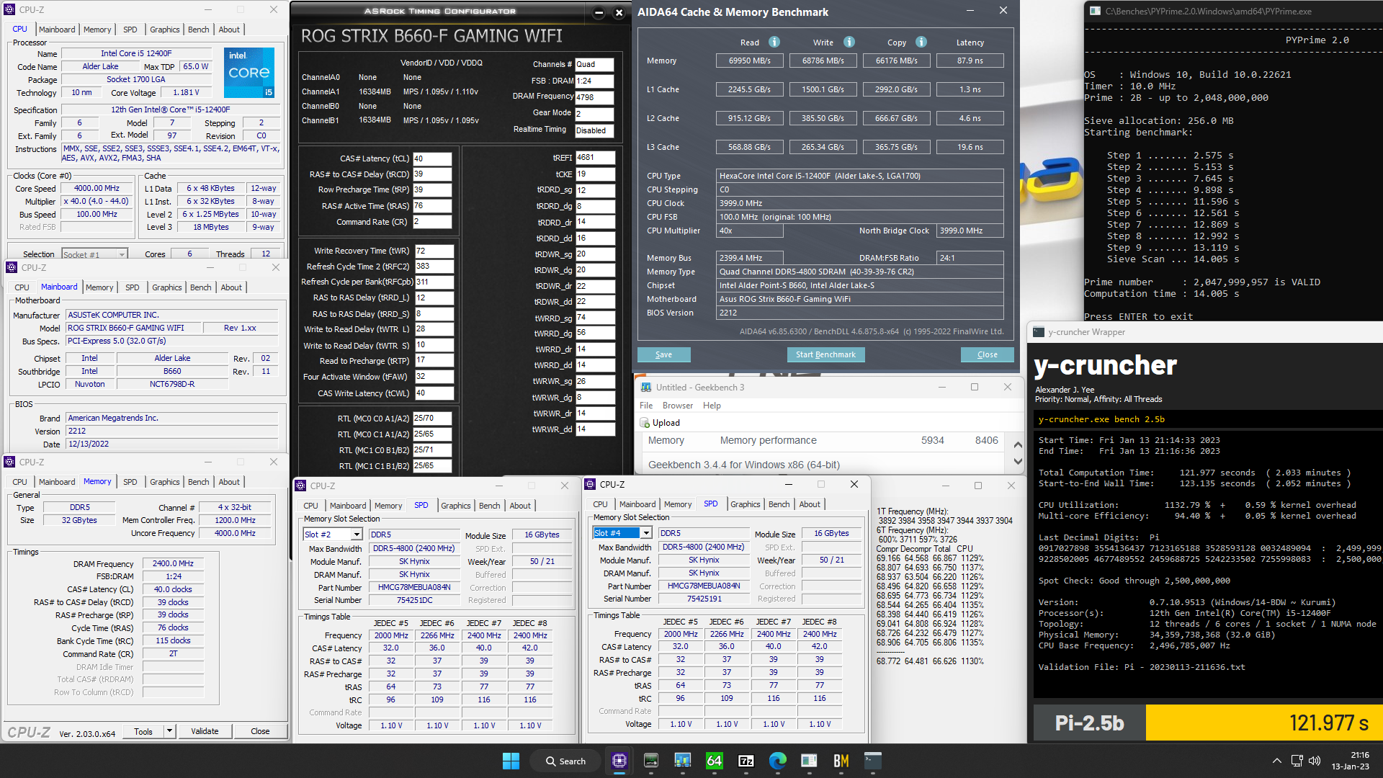Click the Write info icon in AIDA64
Image resolution: width=1383 pixels, height=778 pixels.
pyautogui.click(x=849, y=42)
